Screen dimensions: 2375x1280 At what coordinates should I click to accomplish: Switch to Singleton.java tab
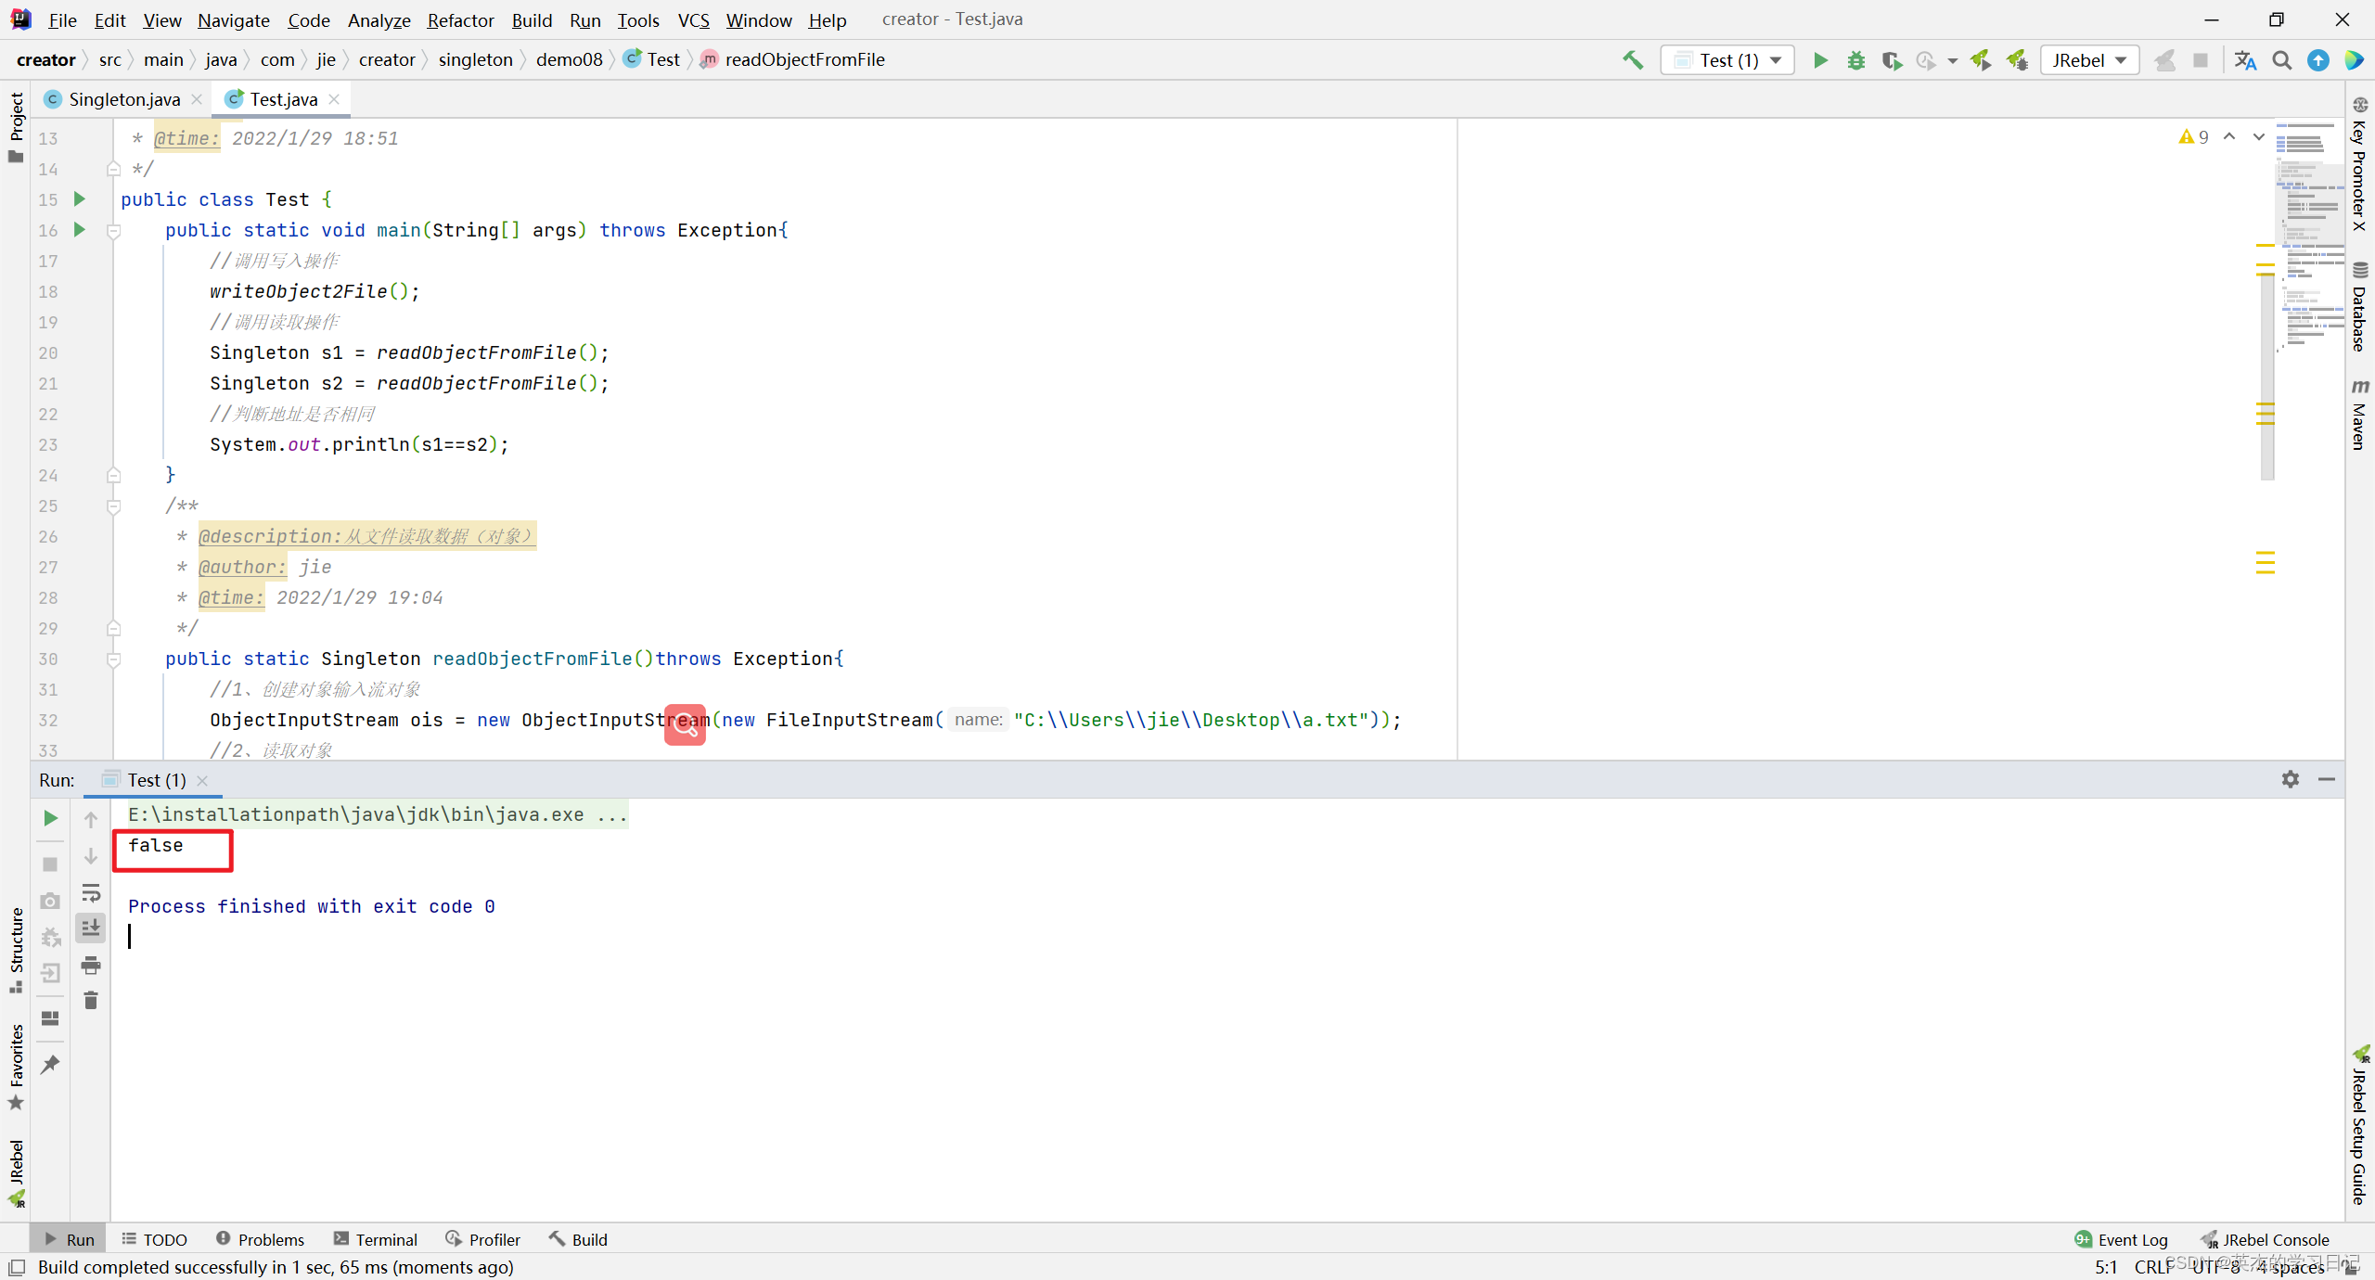coord(123,99)
